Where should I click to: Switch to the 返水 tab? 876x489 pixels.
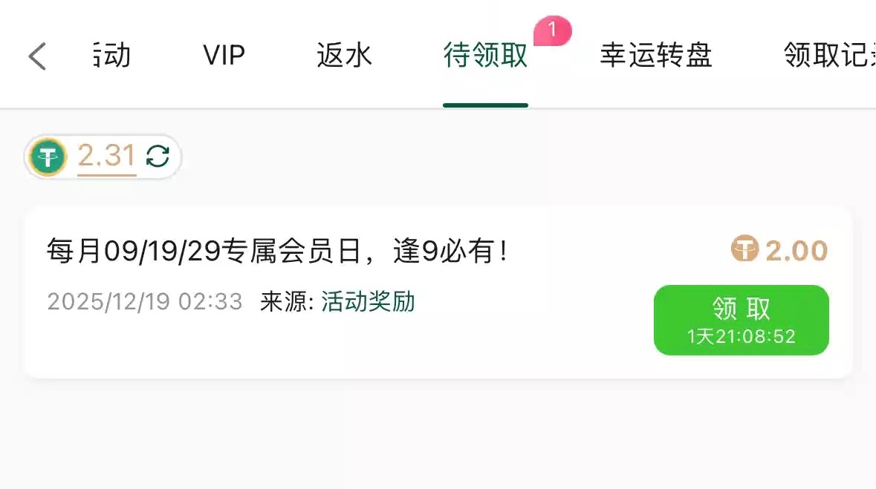click(344, 55)
